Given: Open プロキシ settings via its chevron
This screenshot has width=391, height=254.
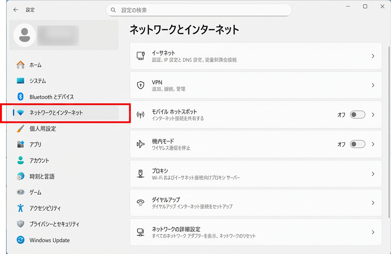Looking at the screenshot, I should click(373, 174).
